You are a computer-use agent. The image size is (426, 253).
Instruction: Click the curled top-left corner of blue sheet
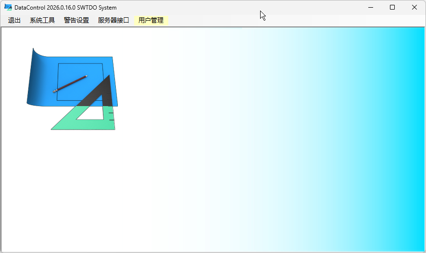(x=35, y=52)
